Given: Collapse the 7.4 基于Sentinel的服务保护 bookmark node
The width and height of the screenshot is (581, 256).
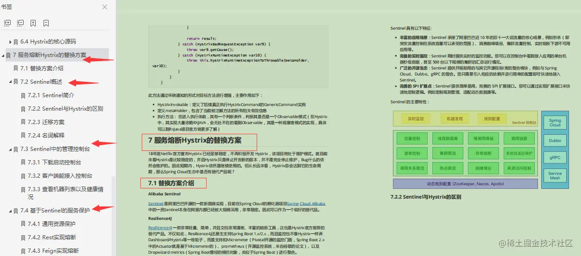Looking at the screenshot, I should (x=10, y=211).
